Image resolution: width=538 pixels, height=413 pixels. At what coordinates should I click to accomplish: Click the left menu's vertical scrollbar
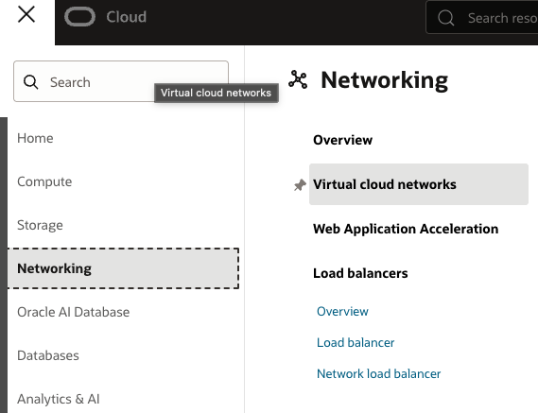coord(4,265)
